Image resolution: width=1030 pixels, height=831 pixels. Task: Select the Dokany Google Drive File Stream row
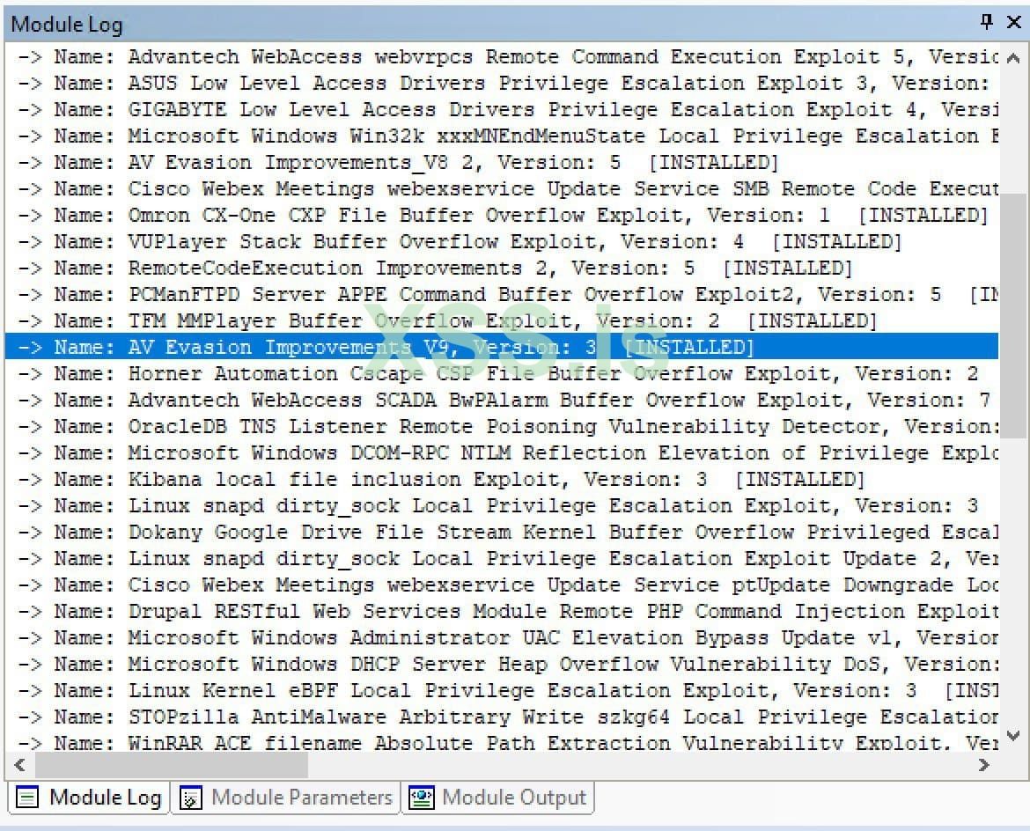coord(502,532)
